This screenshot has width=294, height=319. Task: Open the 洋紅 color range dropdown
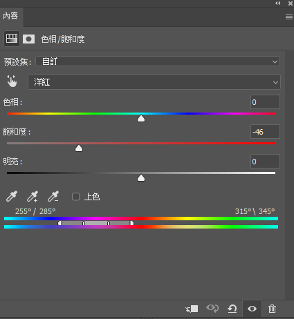coord(154,81)
